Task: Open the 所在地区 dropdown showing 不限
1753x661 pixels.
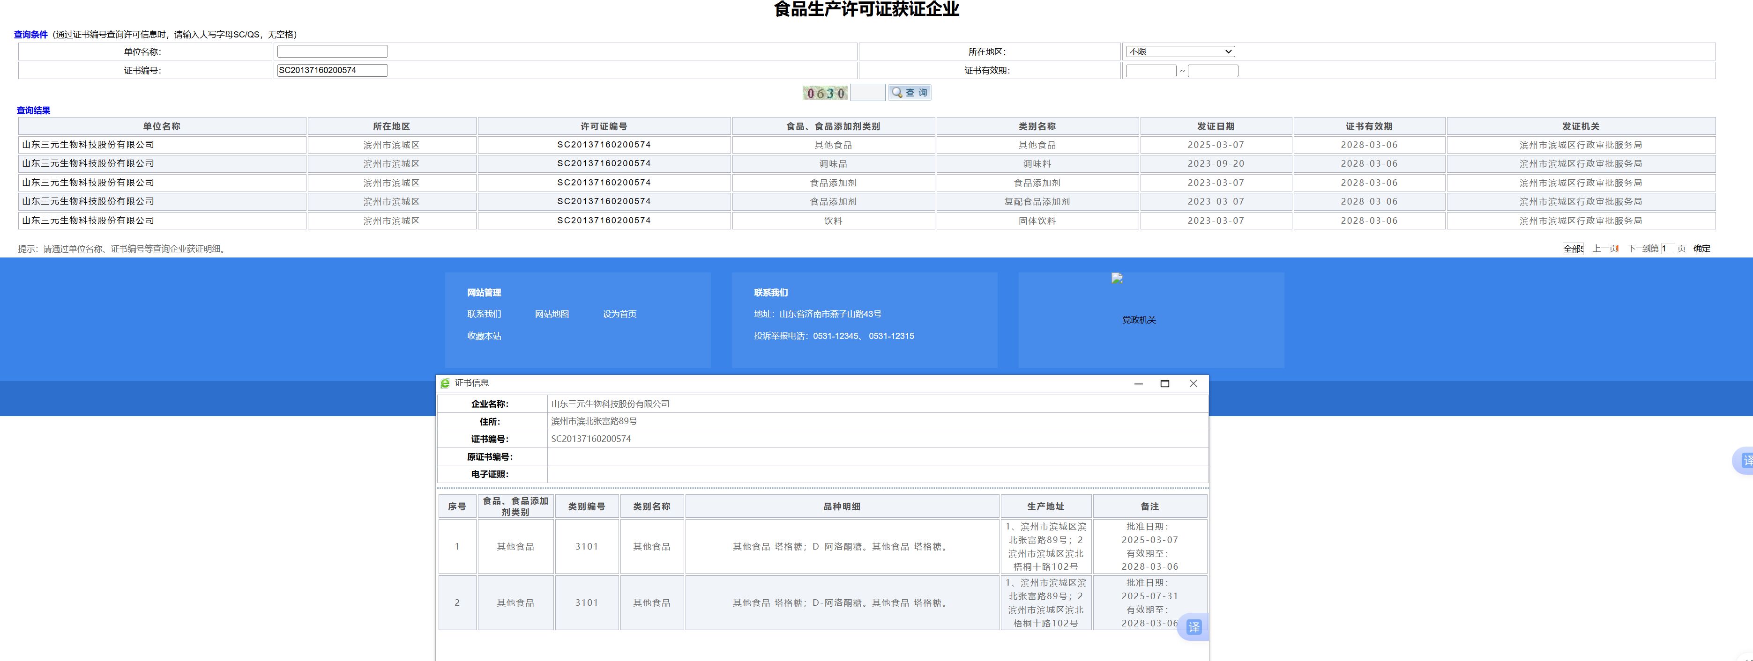Action: tap(1179, 51)
